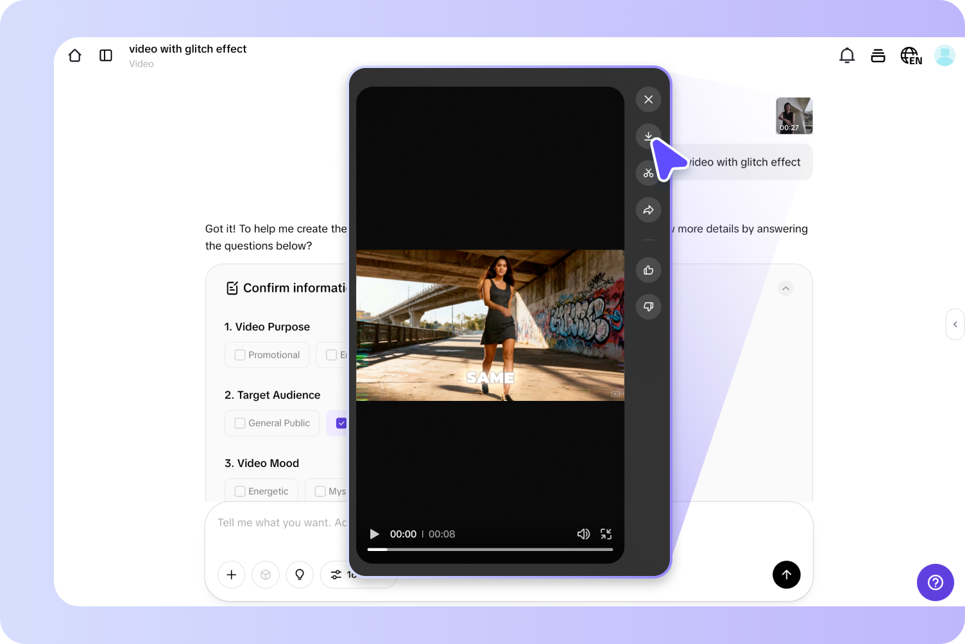Enable the Energetic video mood

click(x=239, y=491)
